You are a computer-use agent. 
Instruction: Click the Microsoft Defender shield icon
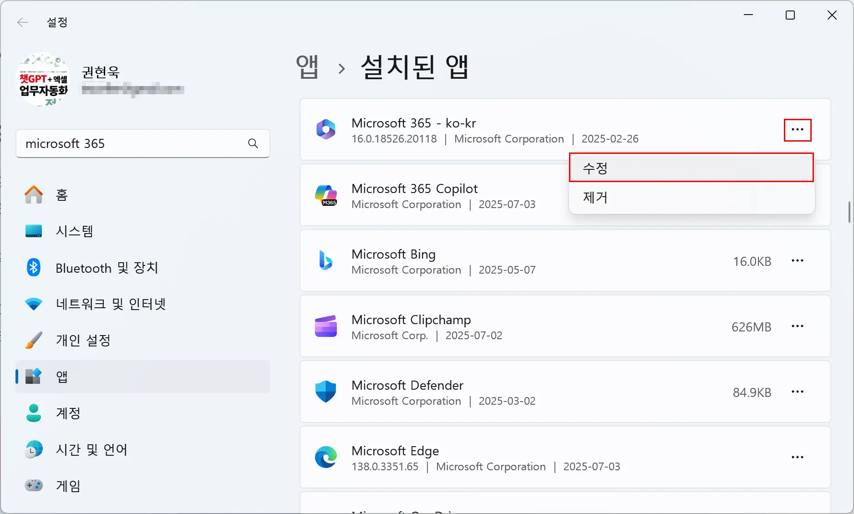pyautogui.click(x=326, y=392)
